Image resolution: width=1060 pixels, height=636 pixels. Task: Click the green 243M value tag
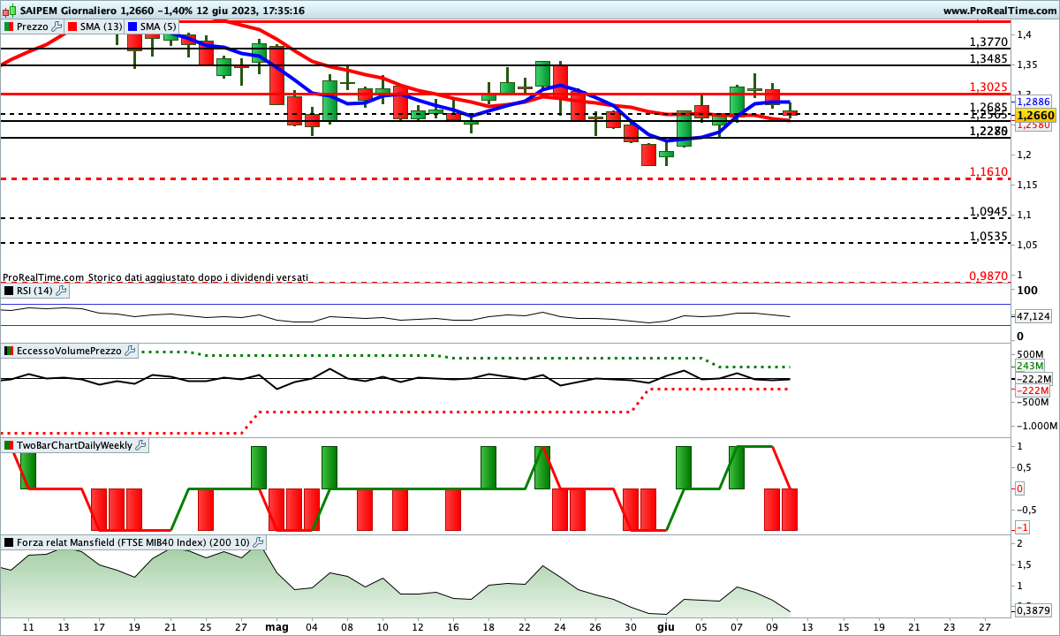pos(1031,367)
